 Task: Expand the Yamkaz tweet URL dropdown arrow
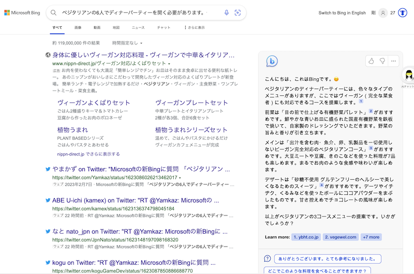pyautogui.click(x=180, y=178)
